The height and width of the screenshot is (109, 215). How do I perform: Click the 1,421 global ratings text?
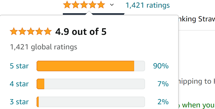[43, 47]
